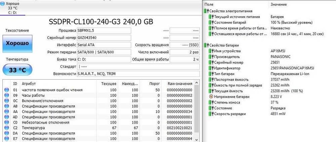Click the disk title SSDPR-CL100-240-G3 240,0 GB
This screenshot has width=336, height=142.
click(x=101, y=22)
